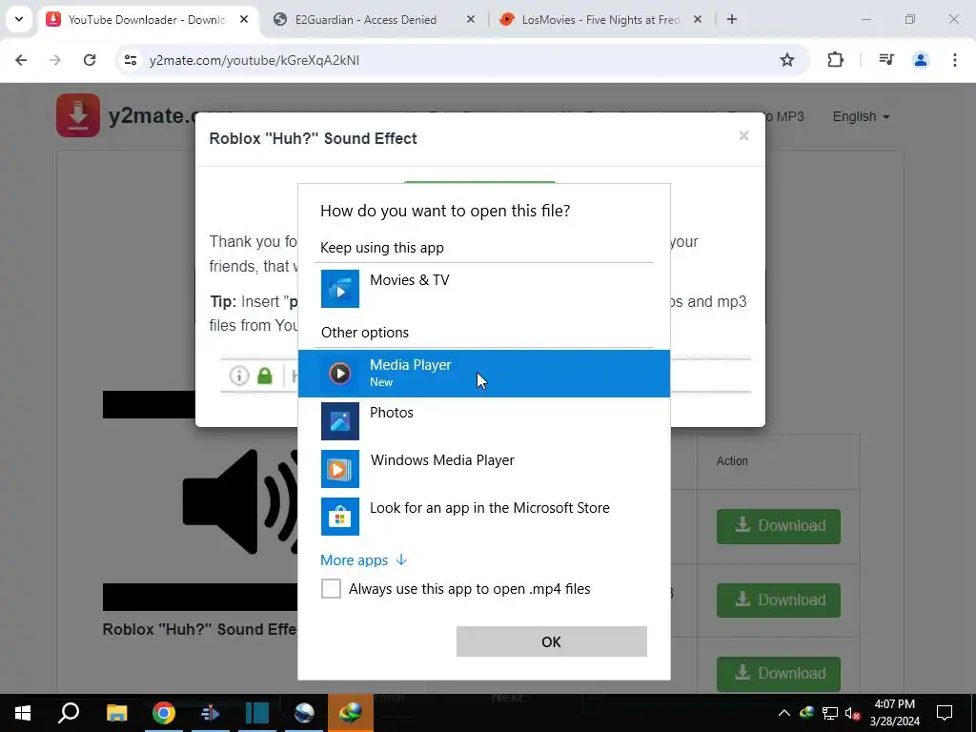Reload the y2mate page

[x=90, y=60]
